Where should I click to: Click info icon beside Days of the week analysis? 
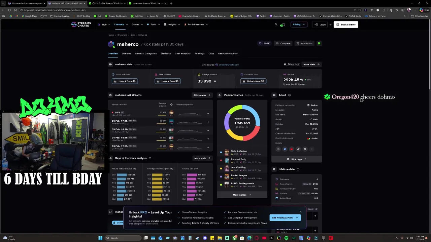point(150,158)
